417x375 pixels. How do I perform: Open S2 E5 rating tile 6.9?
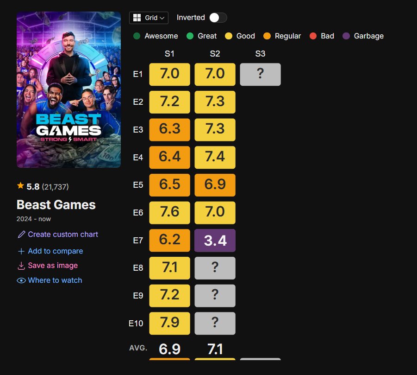pos(215,185)
